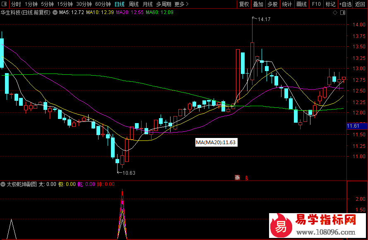Click the 坤: 0.00 indicator value
Viewport: 368px width, 240px height.
pyautogui.click(x=106, y=184)
